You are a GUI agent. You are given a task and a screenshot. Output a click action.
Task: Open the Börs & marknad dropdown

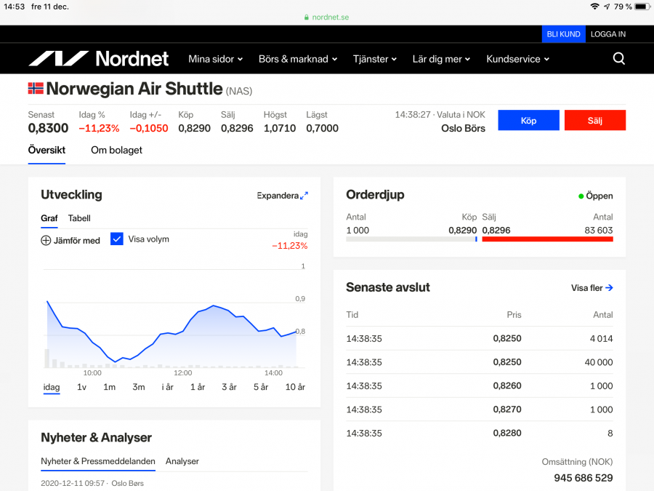click(297, 59)
